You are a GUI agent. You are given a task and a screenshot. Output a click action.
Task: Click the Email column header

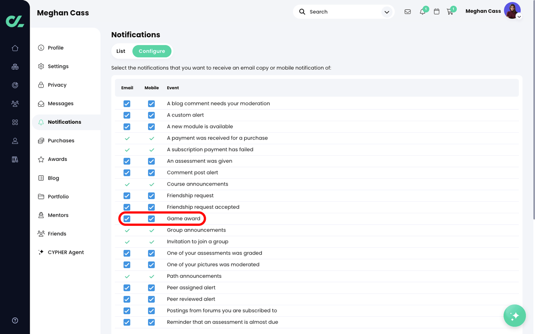[x=127, y=88]
